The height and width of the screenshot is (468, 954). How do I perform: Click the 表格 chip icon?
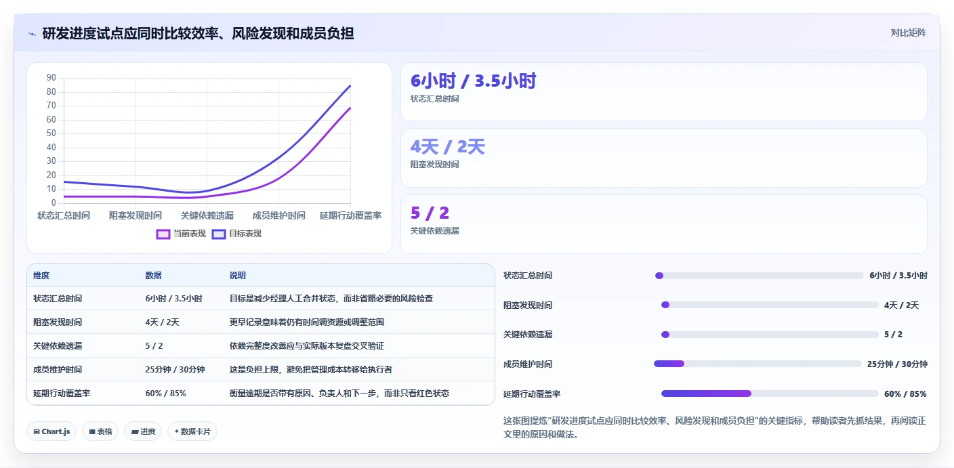92,431
